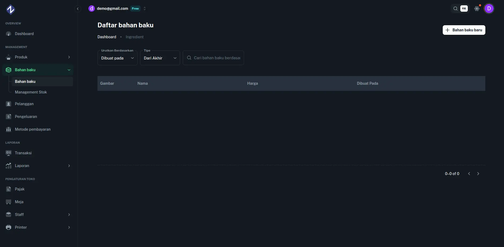Click the Meja (tables) icon
This screenshot has width=504, height=247.
click(8, 202)
